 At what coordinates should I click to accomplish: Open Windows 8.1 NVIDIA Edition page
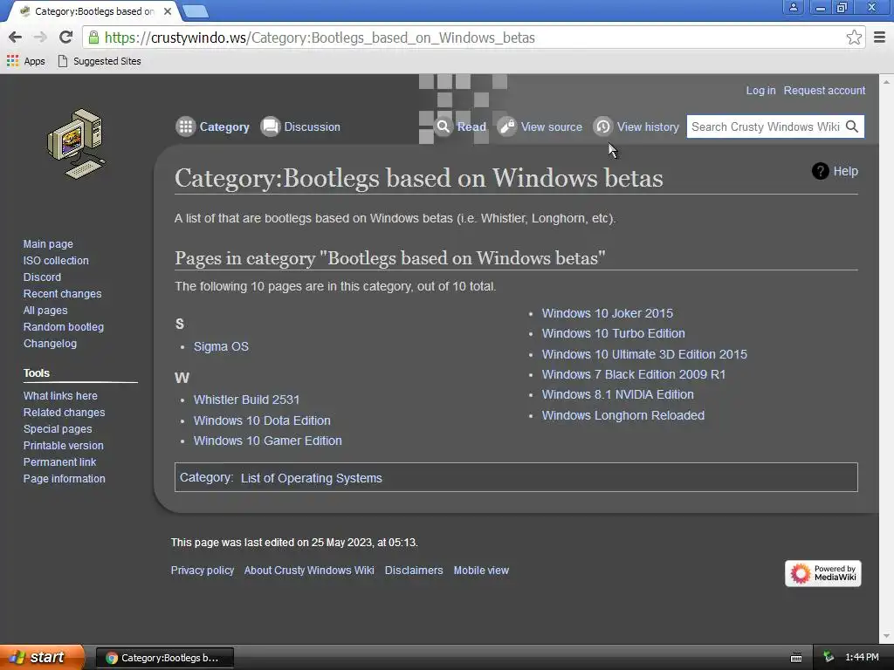click(618, 394)
